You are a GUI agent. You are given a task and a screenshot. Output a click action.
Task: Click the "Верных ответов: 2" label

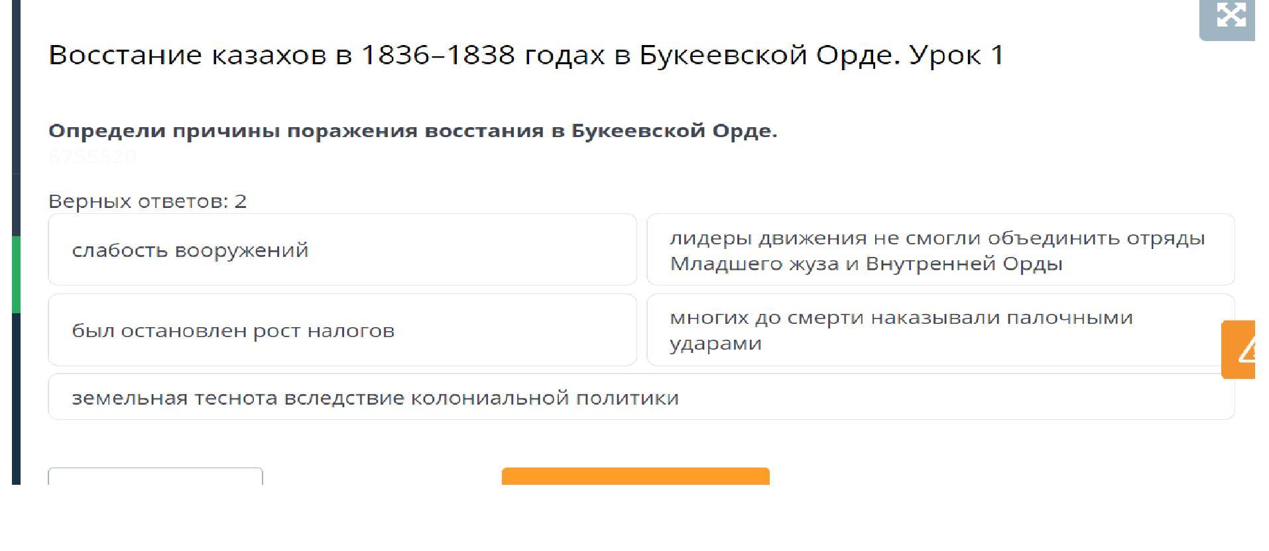[147, 201]
